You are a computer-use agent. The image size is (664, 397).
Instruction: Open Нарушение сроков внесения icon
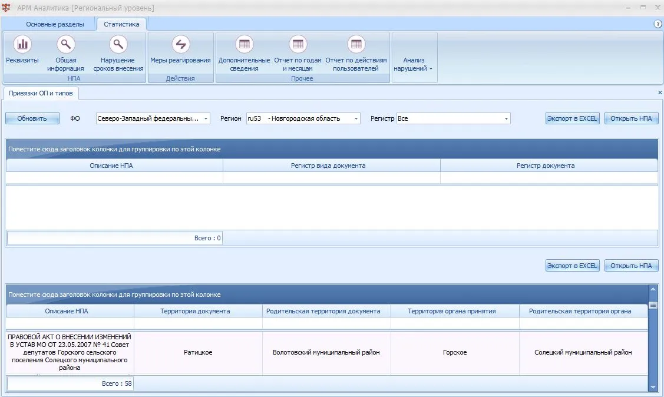click(x=118, y=44)
